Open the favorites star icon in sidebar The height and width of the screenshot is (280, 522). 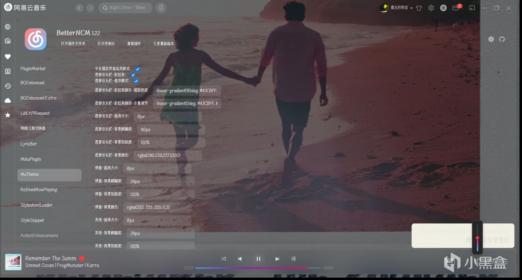(8, 115)
